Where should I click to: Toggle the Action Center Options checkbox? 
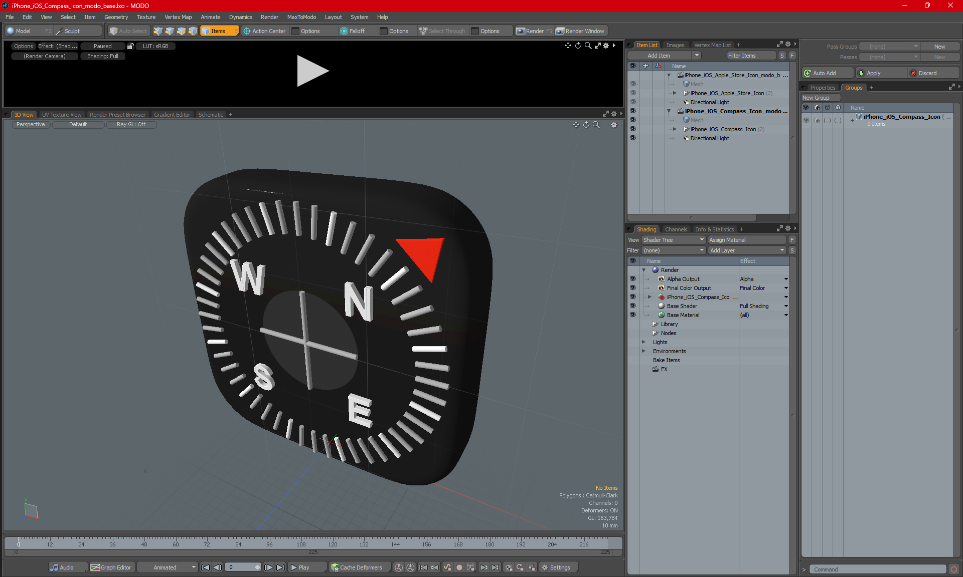pos(295,31)
